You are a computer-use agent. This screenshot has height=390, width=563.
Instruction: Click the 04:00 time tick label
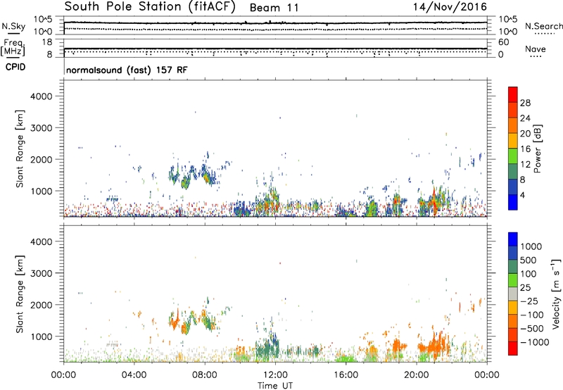coord(134,375)
